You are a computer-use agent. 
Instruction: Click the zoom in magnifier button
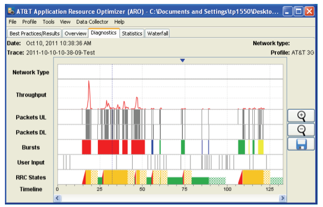[x=301, y=116]
